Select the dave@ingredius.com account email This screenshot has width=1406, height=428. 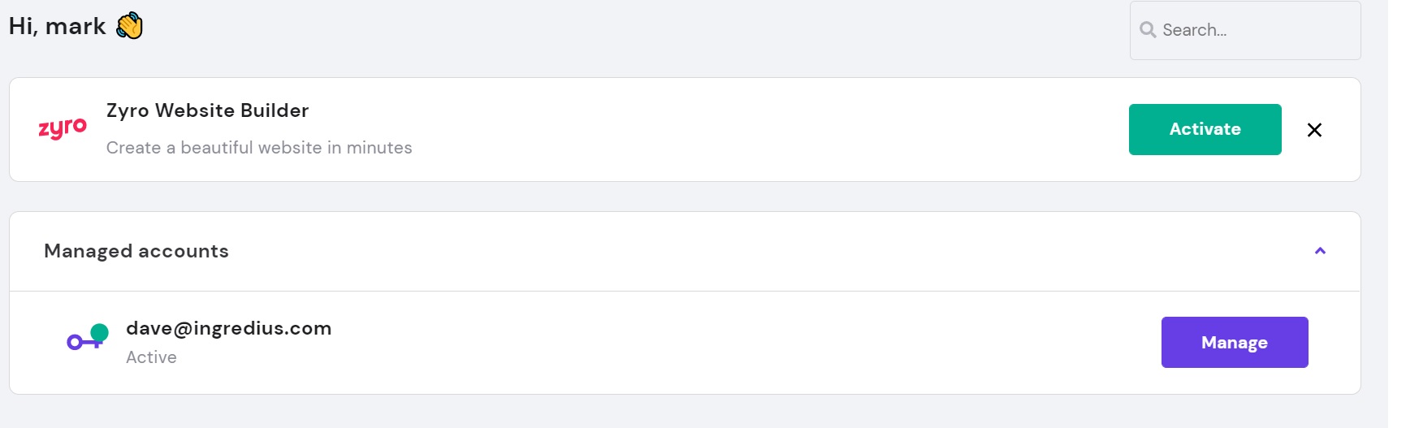(x=229, y=328)
